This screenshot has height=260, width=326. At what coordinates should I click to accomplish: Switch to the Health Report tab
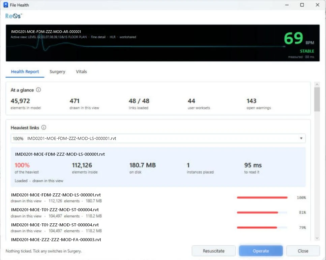[x=25, y=72]
